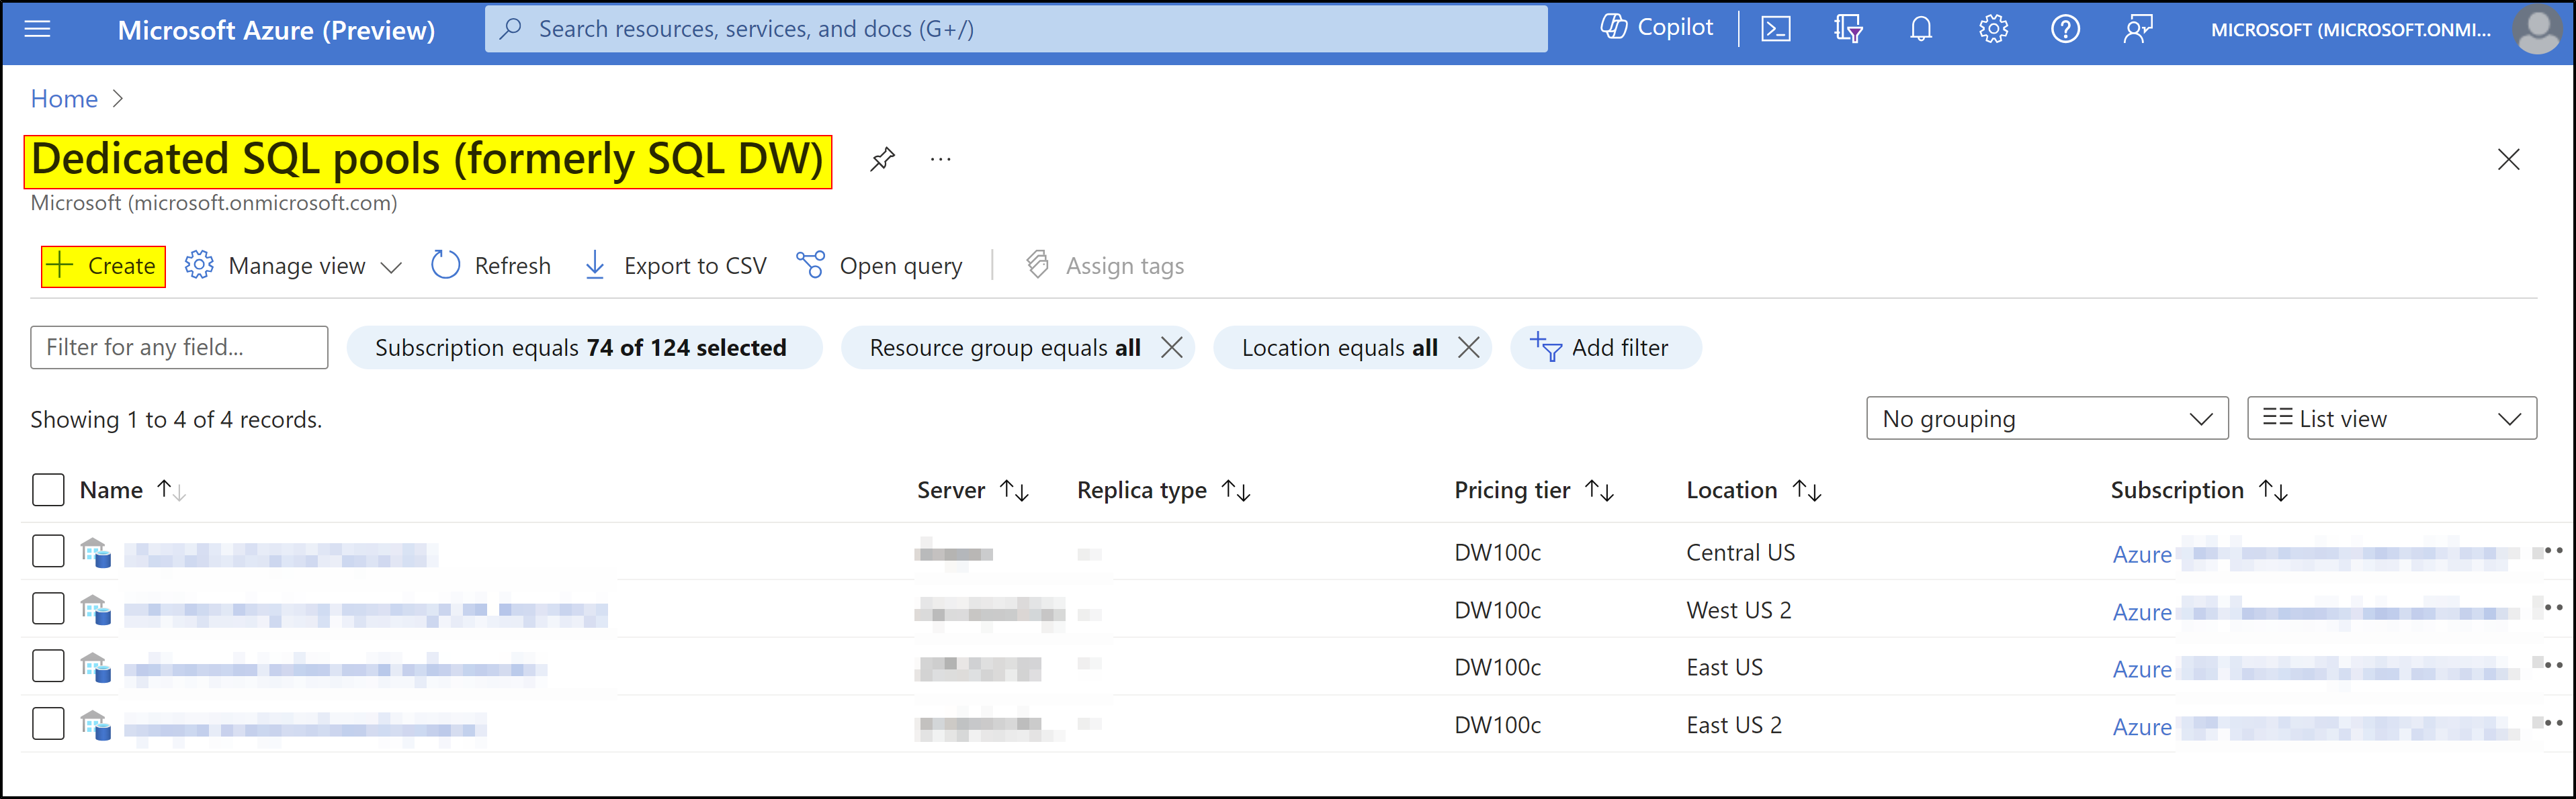Viewport: 2576px width, 799px height.
Task: Click the 'West US 2' location cell
Action: pos(1738,609)
